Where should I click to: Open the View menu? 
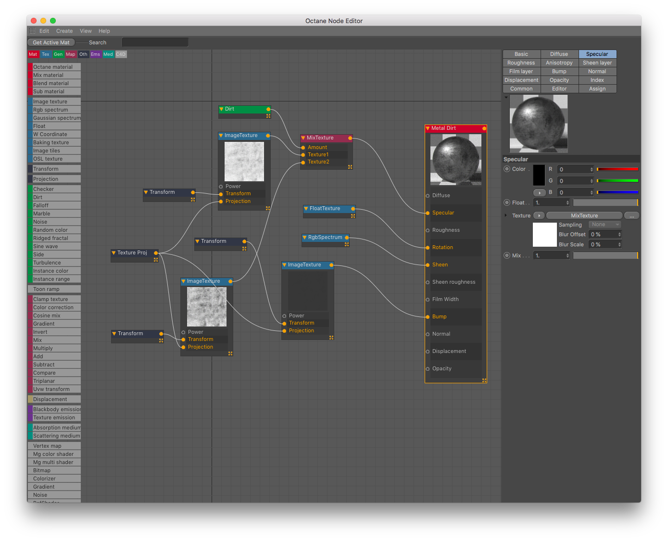click(x=86, y=31)
